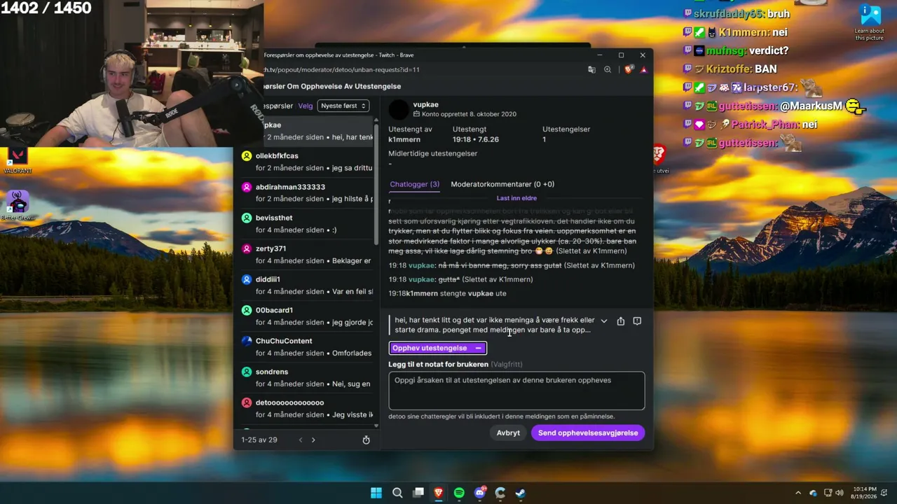The height and width of the screenshot is (504, 897).
Task: Select the ChuChuContent unban request
Action: pyautogui.click(x=308, y=346)
